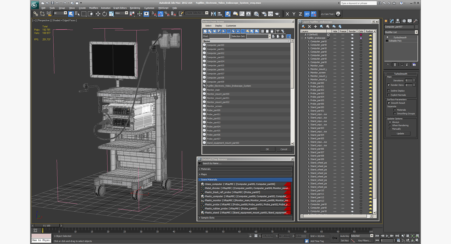Open the reference coordinate View dropdown
Viewport: 451px width, 244px height.
coord(122,13)
